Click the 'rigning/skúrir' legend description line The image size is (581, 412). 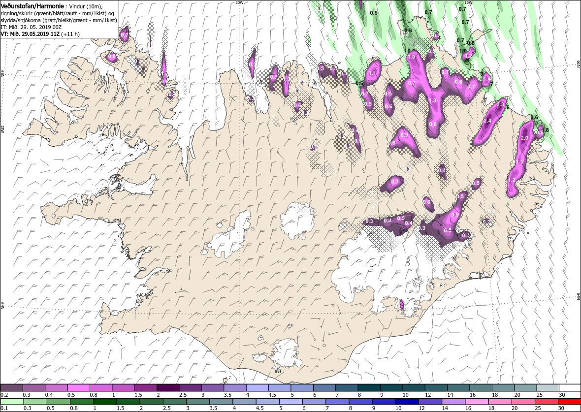point(57,14)
